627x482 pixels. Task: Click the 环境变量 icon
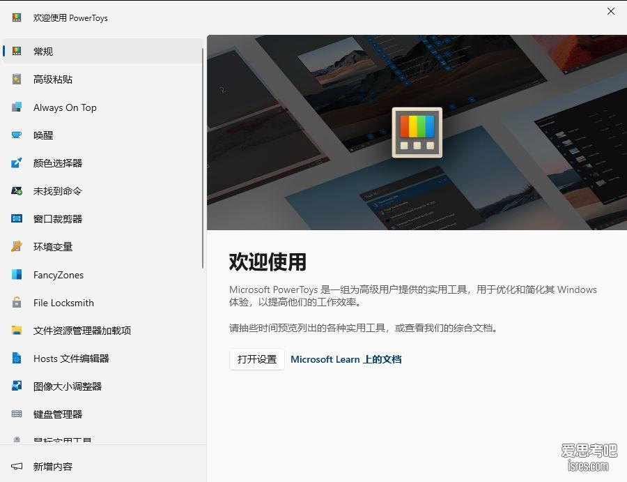(17, 247)
